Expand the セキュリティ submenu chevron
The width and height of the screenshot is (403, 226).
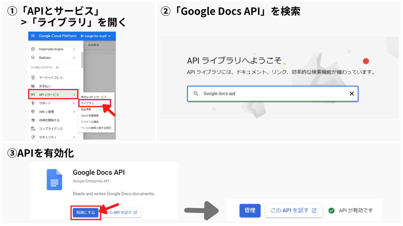pos(74,137)
